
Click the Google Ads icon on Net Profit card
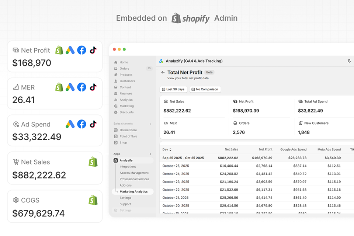coord(70,50)
